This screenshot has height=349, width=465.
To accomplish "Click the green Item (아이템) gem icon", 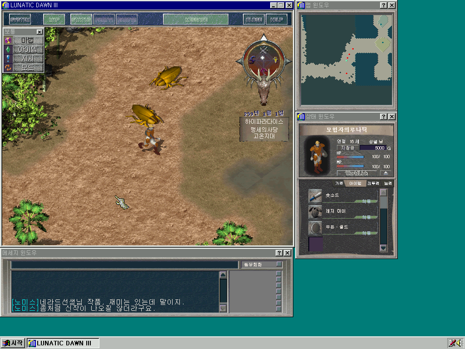I will (8, 50).
